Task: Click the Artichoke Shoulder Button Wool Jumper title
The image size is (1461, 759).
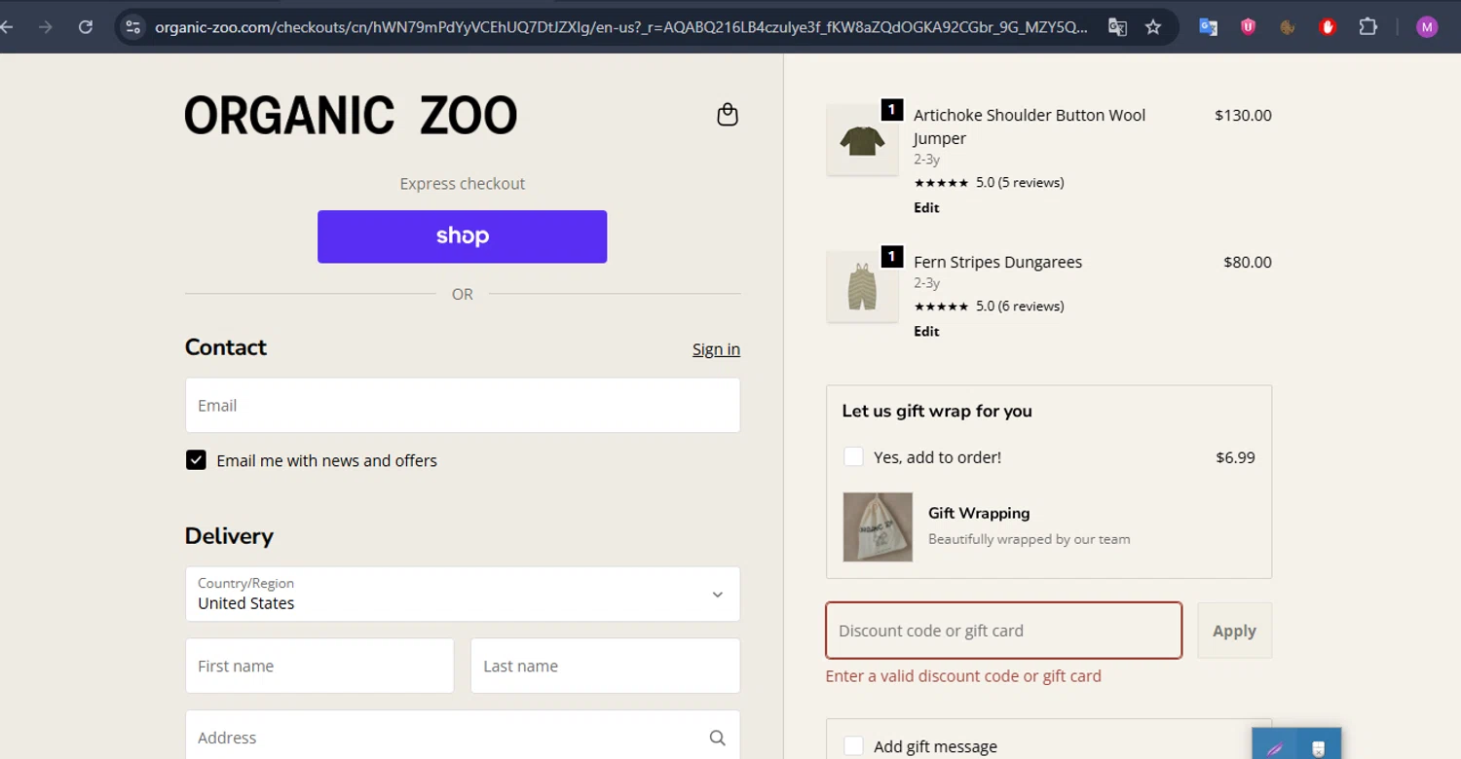Action: 1030,126
